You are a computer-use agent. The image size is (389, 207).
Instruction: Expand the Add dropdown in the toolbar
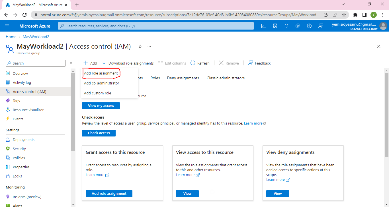[90, 63]
